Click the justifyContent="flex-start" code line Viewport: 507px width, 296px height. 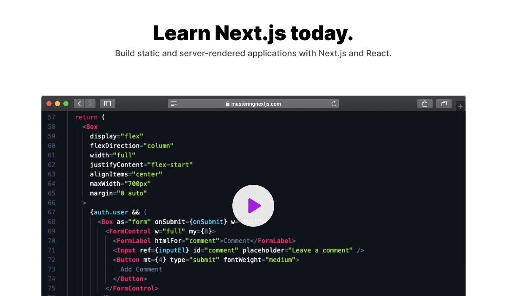142,164
